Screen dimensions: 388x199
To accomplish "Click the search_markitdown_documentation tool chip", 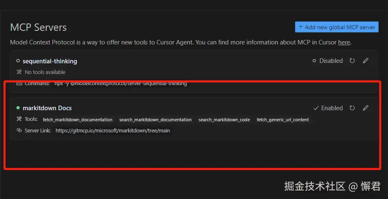I will pos(155,120).
